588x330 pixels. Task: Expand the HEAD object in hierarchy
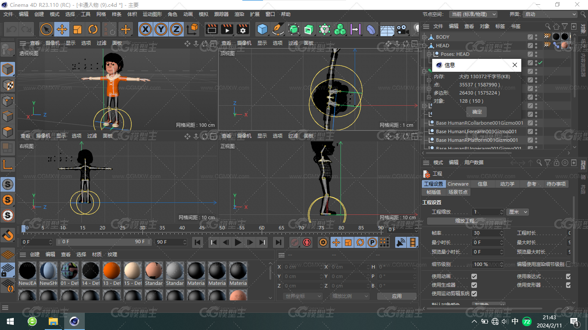click(424, 46)
